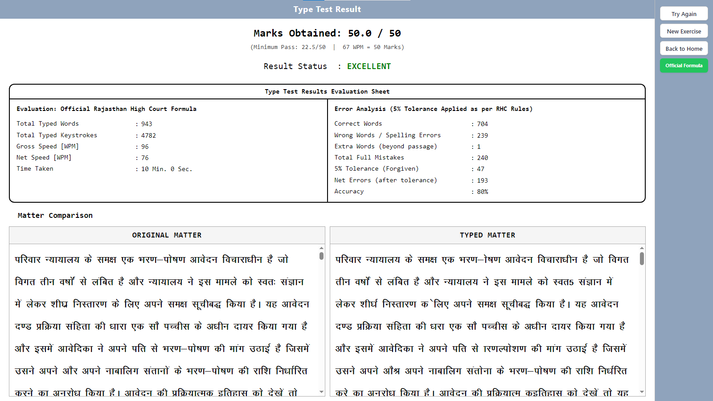Click the Error Analysis heading
713x401 pixels.
433,109
